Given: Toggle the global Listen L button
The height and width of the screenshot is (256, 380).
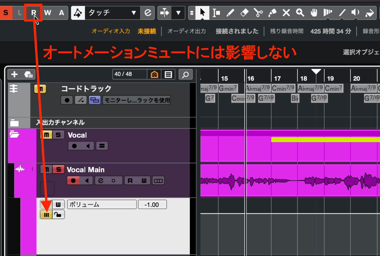Looking at the screenshot, I should click(19, 13).
